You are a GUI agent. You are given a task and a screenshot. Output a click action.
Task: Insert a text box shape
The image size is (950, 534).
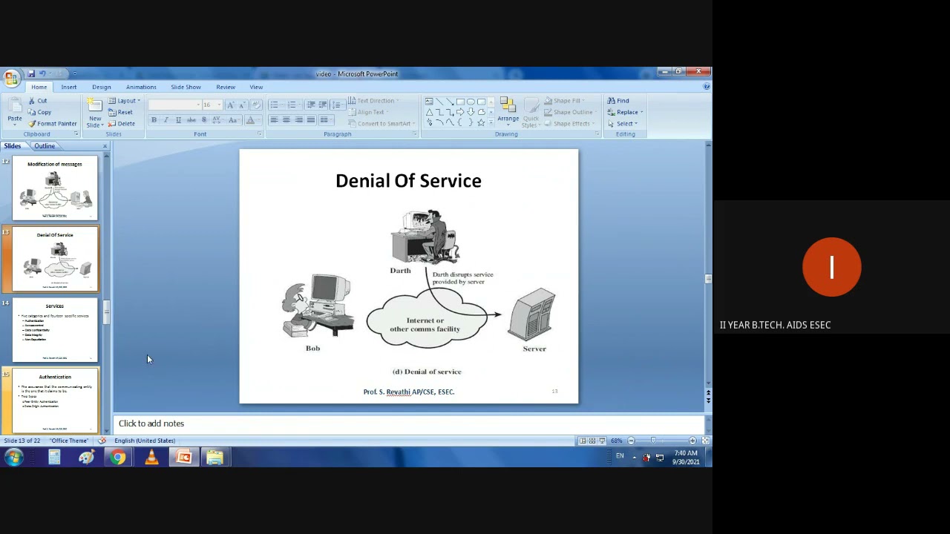(429, 102)
